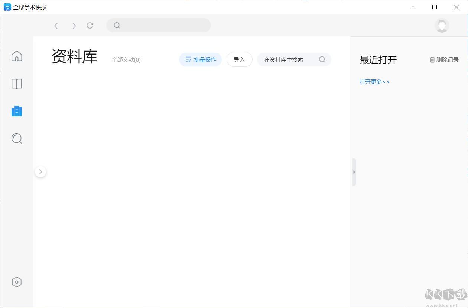468x308 pixels.
Task: Navigate forward with the right arrow
Action: pos(74,26)
